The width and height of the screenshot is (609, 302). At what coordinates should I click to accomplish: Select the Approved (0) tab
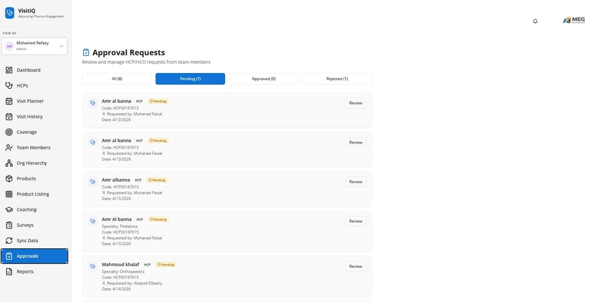click(x=263, y=79)
